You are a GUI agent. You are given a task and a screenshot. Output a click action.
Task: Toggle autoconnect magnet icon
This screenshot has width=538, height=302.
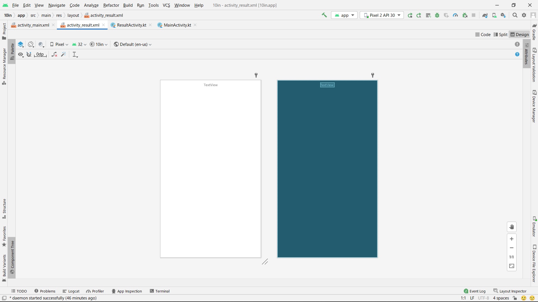pyautogui.click(x=29, y=54)
